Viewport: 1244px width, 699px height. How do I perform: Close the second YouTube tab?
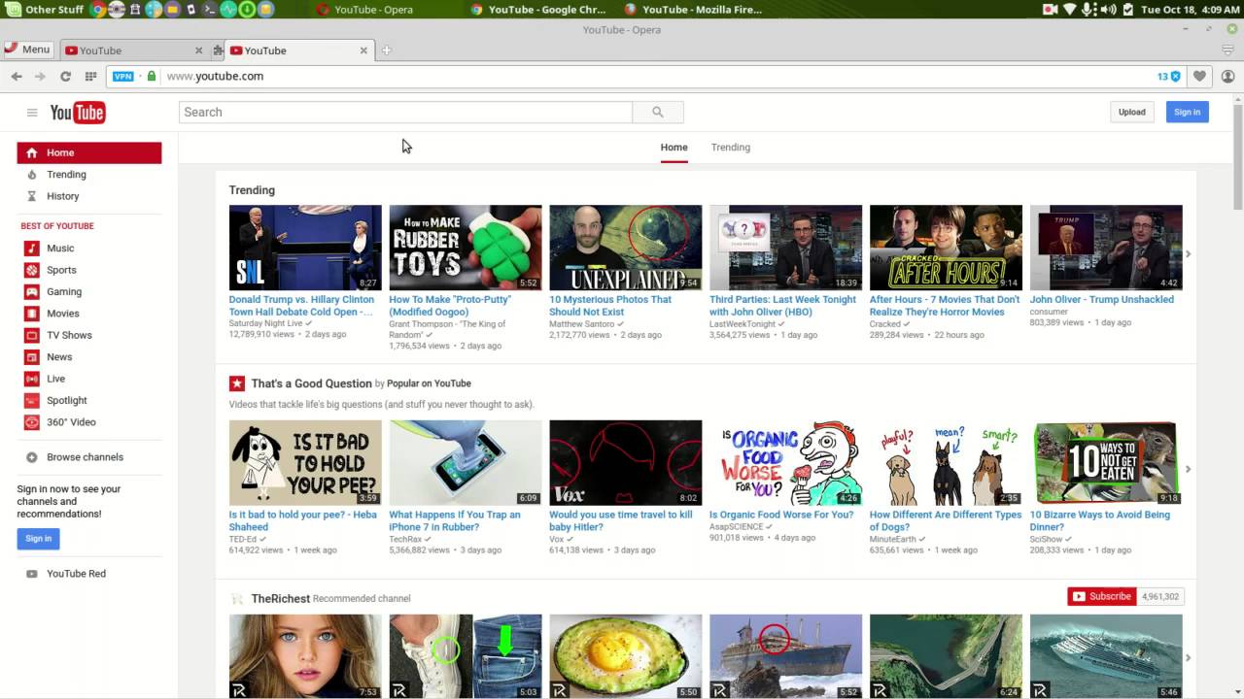364,50
